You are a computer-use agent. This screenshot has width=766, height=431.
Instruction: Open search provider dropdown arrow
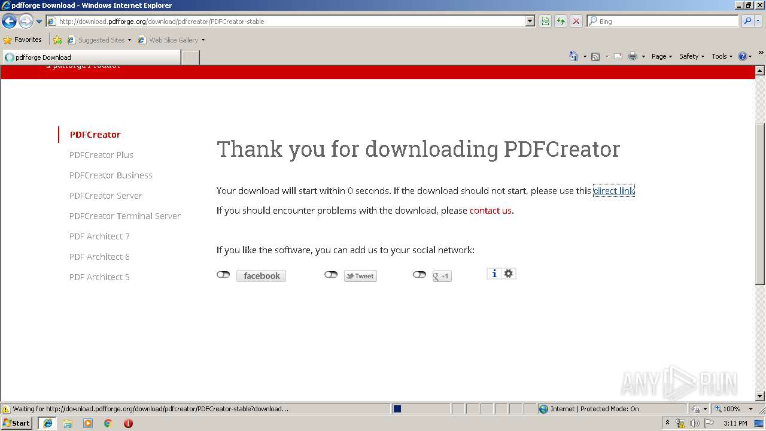click(x=758, y=21)
